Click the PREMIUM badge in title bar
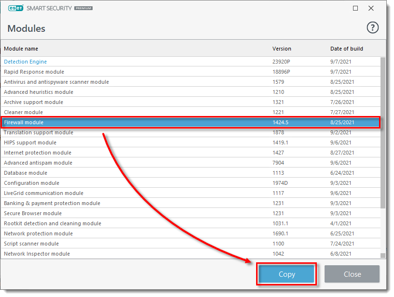394x297 pixels. (83, 8)
